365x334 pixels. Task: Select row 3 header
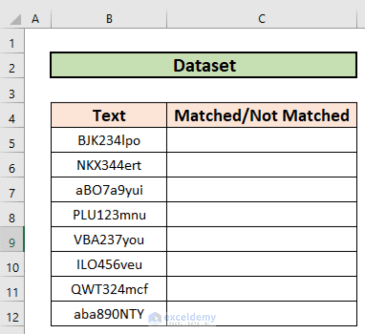tap(12, 90)
